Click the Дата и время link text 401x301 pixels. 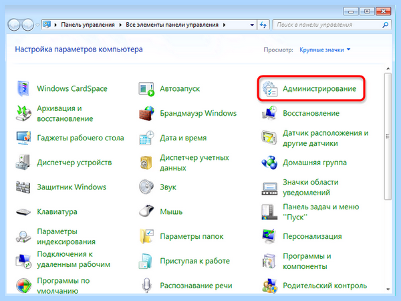183,138
